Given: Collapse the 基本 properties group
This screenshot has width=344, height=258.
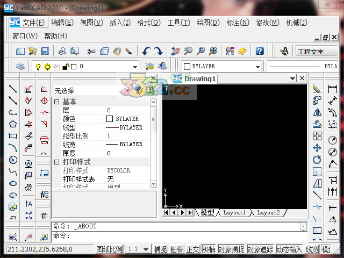Looking at the screenshot, I should click(56, 102).
